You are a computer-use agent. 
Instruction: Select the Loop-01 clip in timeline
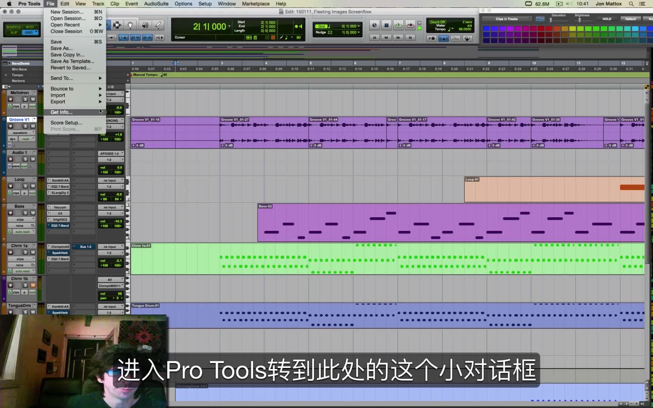click(554, 189)
